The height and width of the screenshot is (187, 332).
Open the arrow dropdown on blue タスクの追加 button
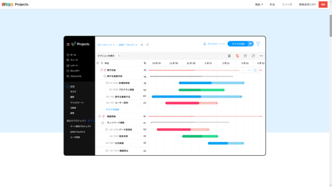[x=251, y=44]
